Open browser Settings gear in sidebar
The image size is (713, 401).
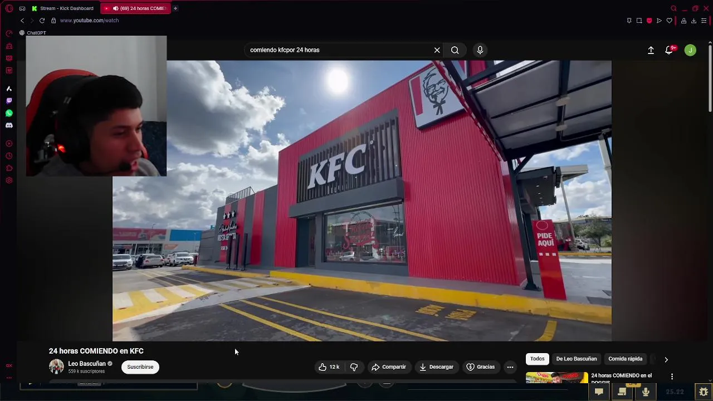[9, 180]
